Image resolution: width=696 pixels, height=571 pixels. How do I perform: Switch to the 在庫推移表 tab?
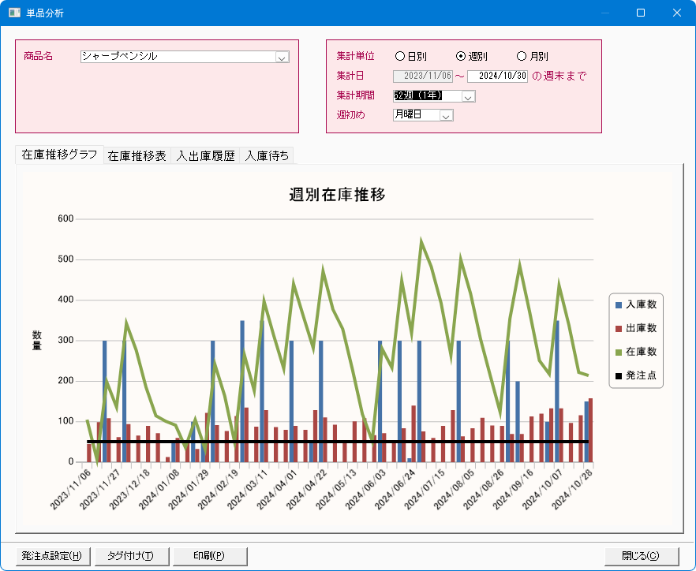click(137, 155)
